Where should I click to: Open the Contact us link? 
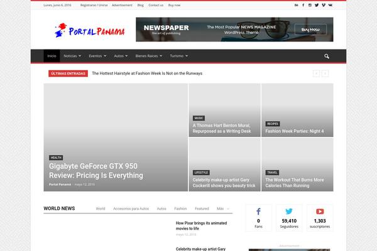click(x=156, y=5)
